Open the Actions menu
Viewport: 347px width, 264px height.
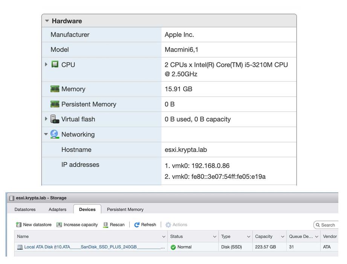pyautogui.click(x=176, y=224)
